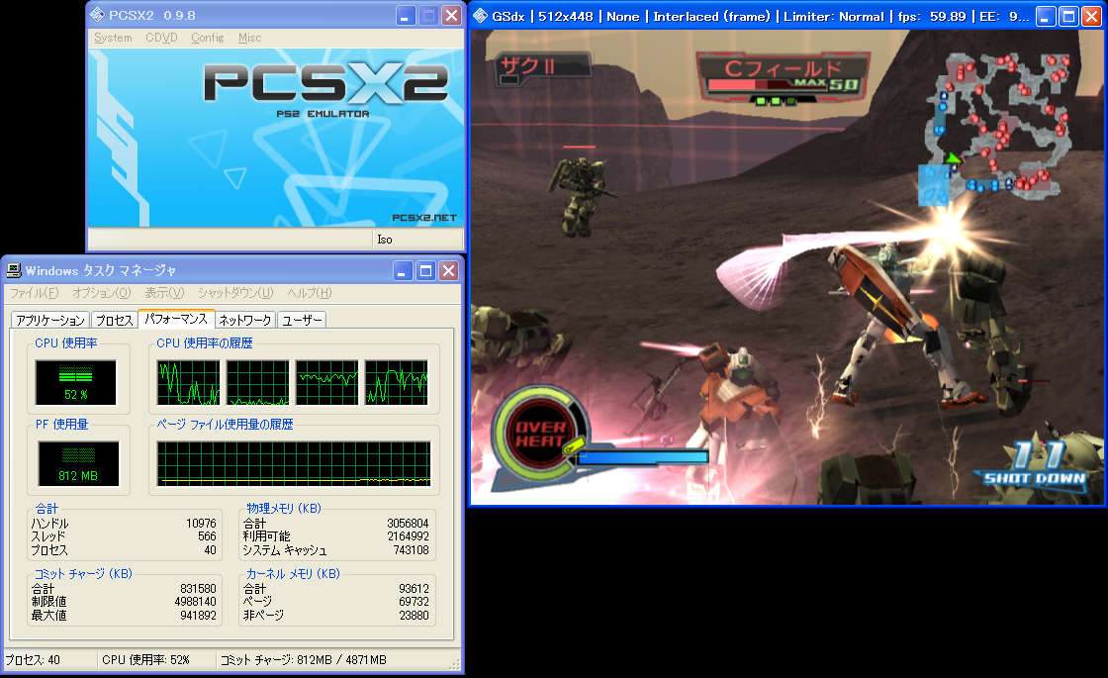The image size is (1108, 678).
Task: Click the fourth CPU history graph
Action: coord(397,382)
